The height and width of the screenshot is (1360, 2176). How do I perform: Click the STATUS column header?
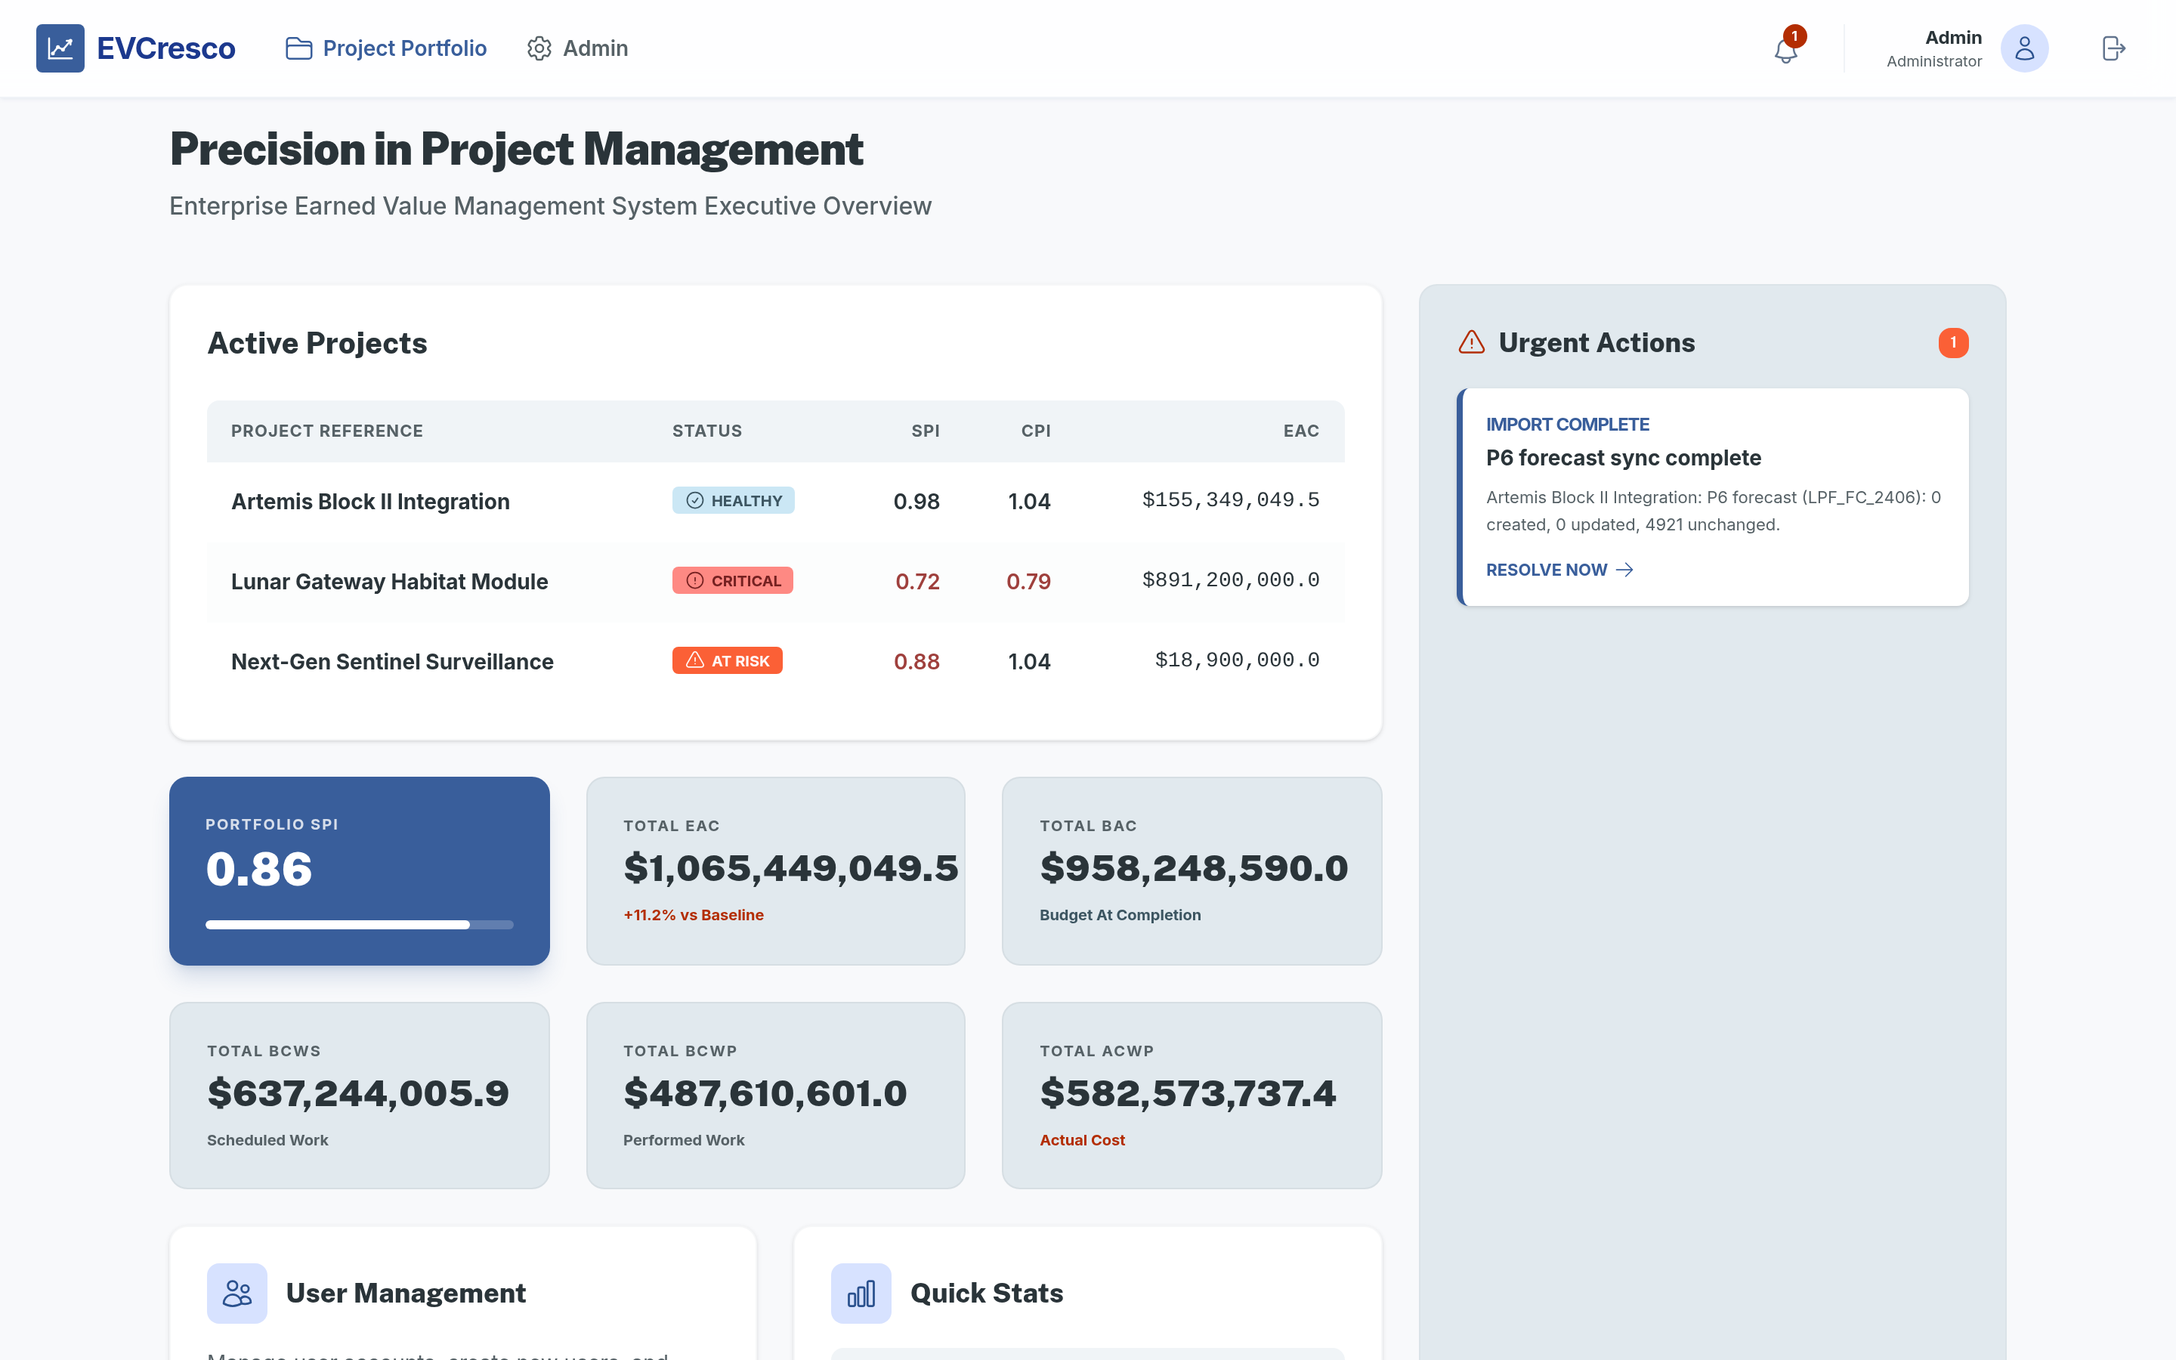[708, 431]
